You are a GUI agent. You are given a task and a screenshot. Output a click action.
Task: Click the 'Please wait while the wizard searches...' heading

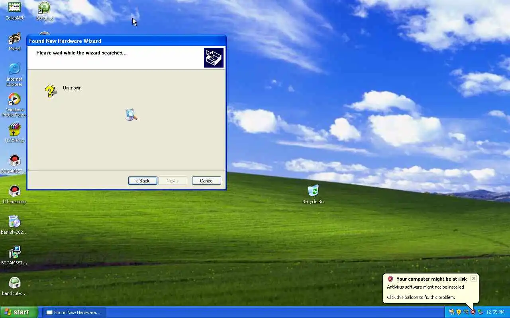81,53
